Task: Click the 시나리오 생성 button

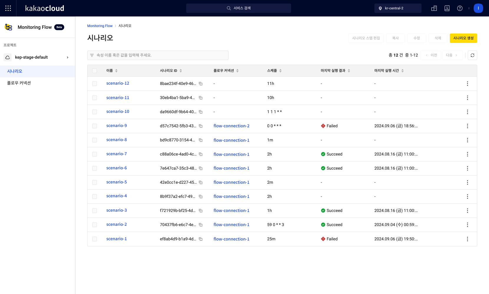Action: (463, 38)
